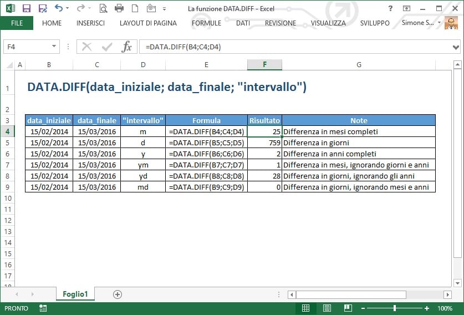Click the macro recording icon in status bar

click(43, 308)
